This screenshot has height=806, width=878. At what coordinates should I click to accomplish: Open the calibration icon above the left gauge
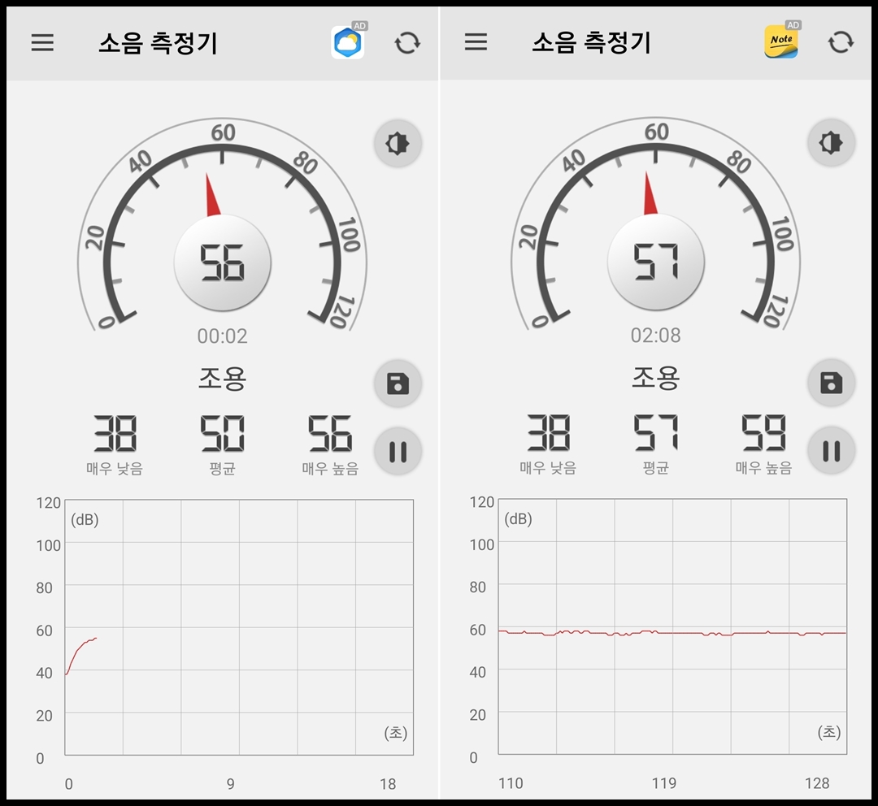[397, 143]
